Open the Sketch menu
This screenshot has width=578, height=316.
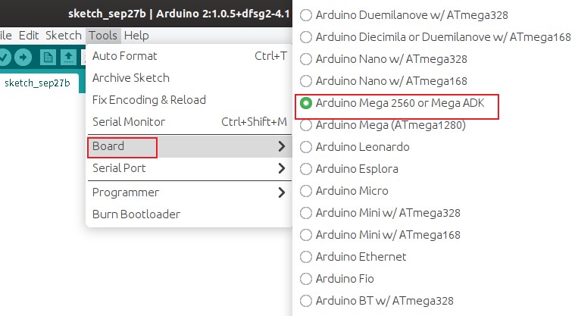tap(64, 36)
